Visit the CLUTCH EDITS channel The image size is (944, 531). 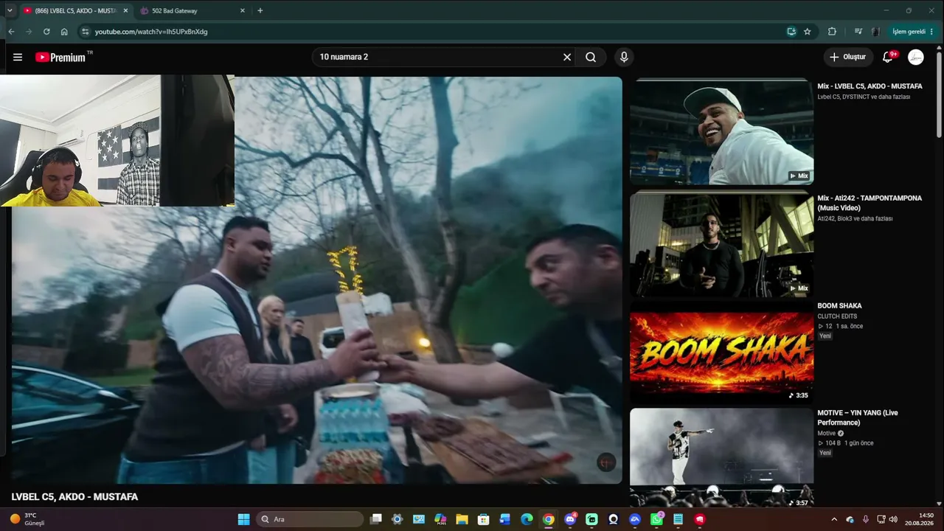837,316
